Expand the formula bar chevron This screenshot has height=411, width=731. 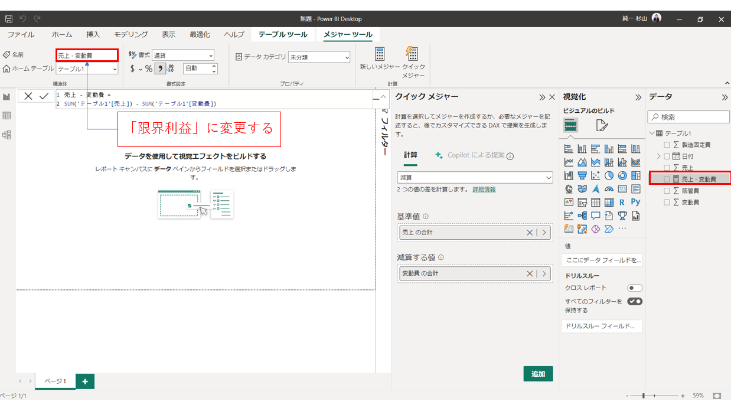click(383, 97)
